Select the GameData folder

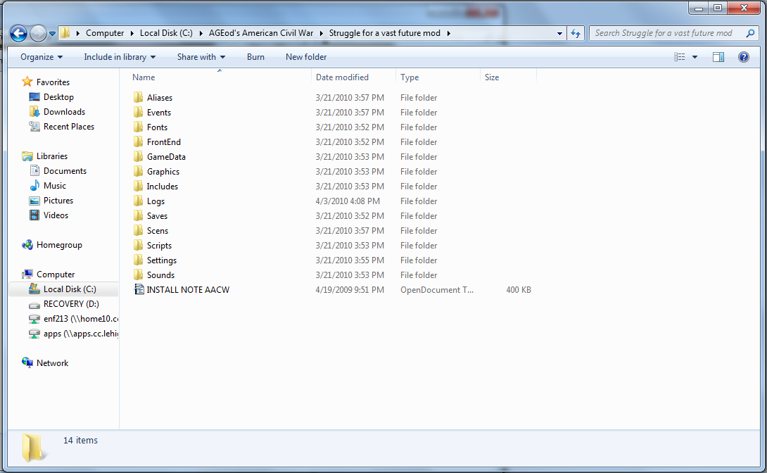tap(166, 157)
